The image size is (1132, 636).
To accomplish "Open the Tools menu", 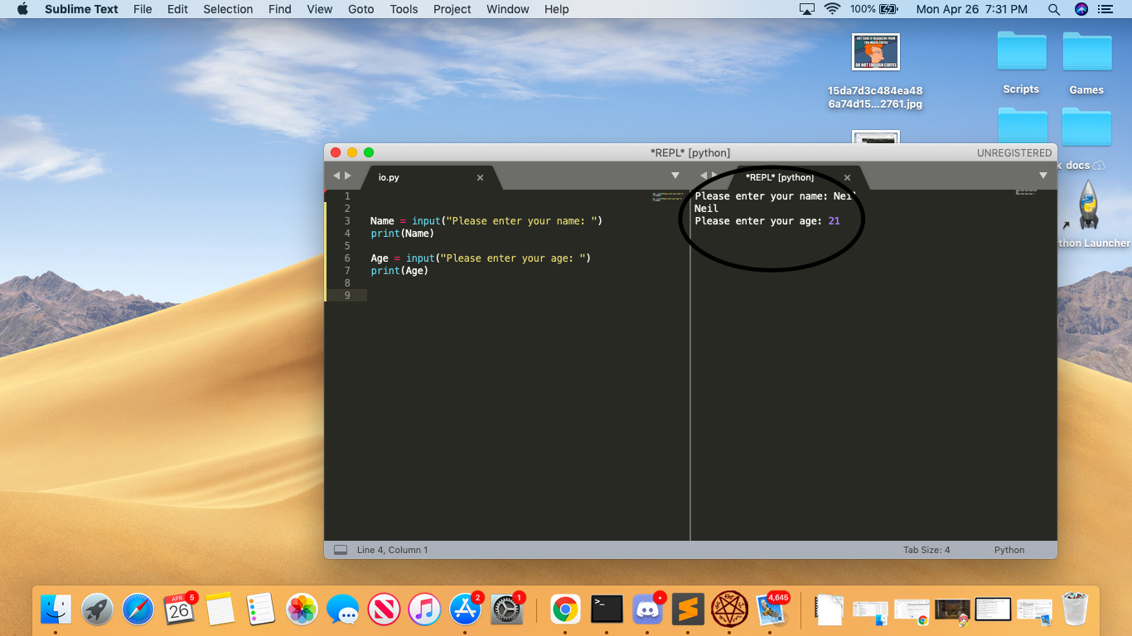I will (404, 9).
